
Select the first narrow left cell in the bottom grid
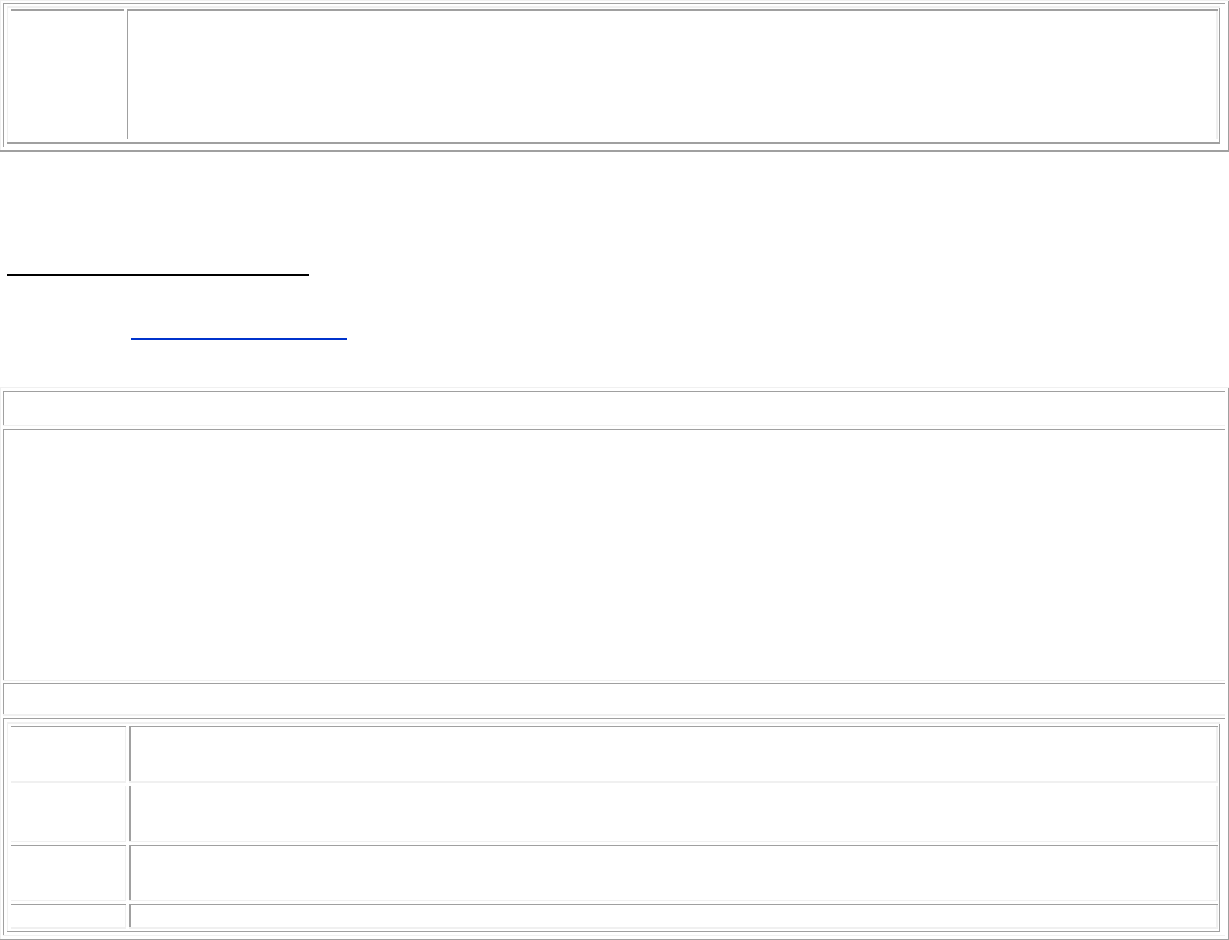pos(68,754)
